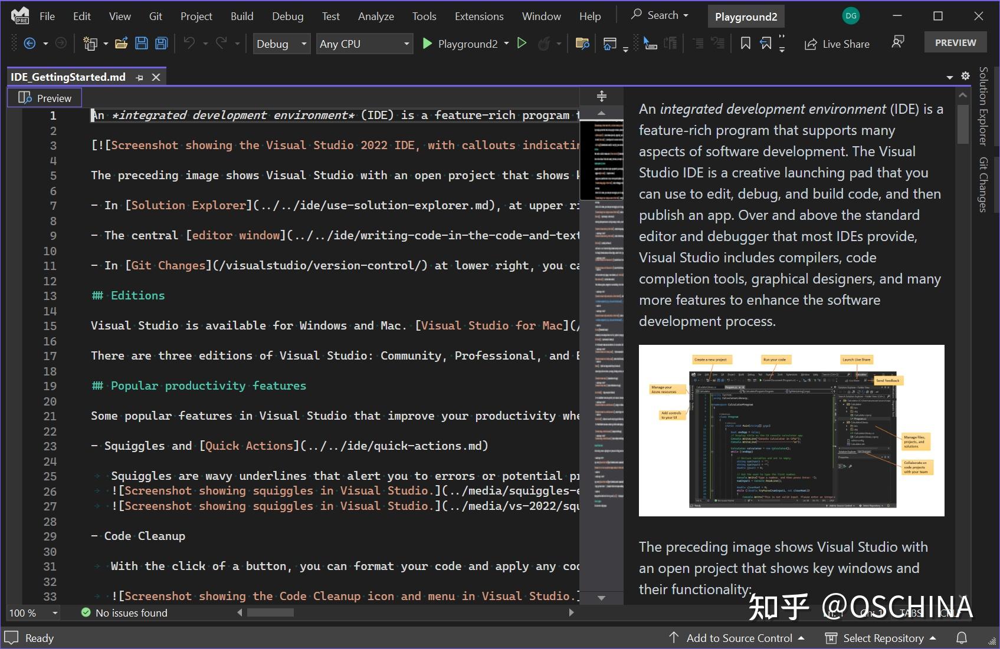Toggle a bookmark on the current line

point(745,43)
